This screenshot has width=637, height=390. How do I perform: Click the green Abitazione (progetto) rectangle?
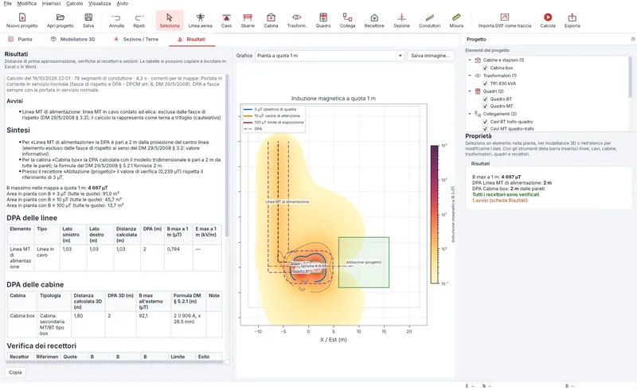[x=364, y=263]
